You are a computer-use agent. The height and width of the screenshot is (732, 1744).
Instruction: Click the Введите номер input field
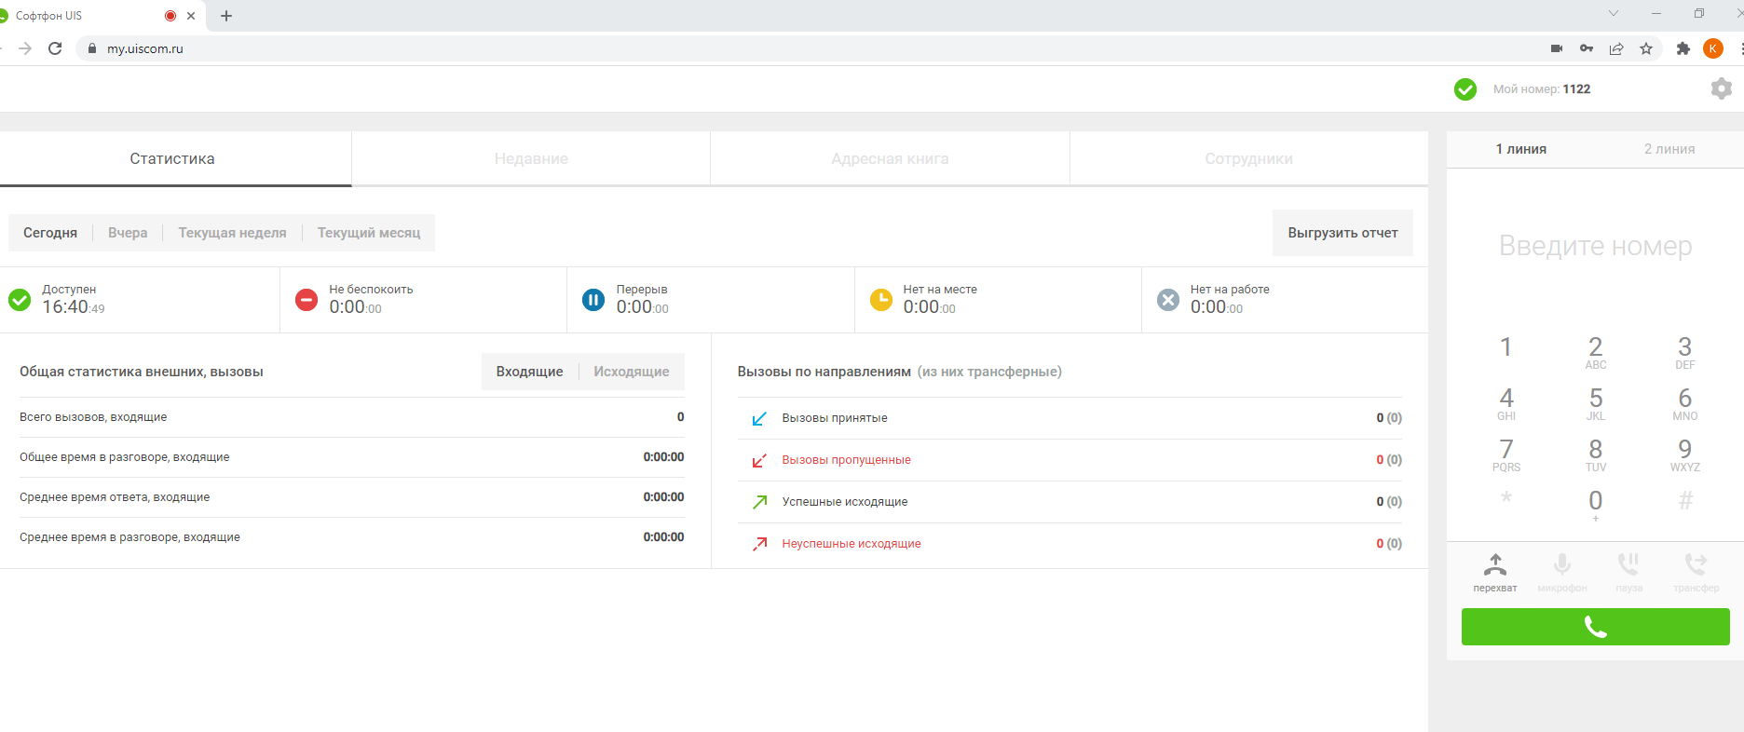coord(1595,246)
